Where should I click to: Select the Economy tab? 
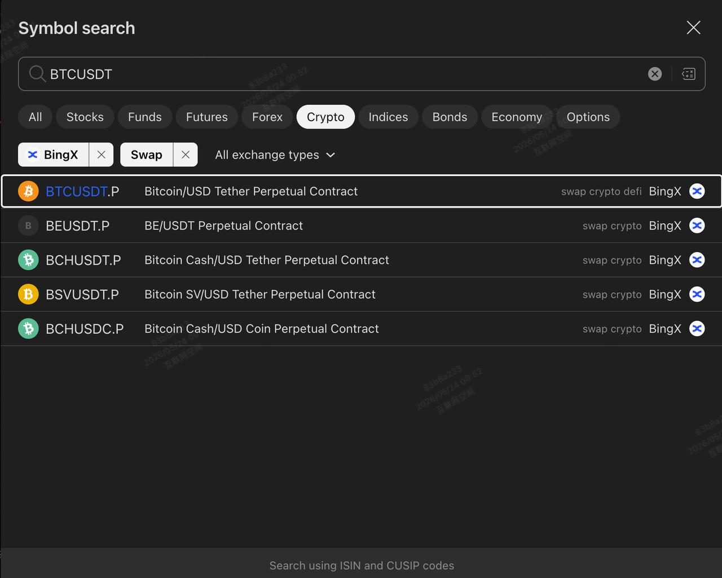(517, 117)
